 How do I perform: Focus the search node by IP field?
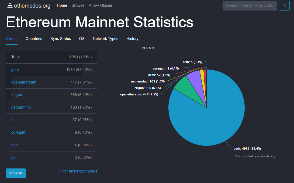coord(250,6)
